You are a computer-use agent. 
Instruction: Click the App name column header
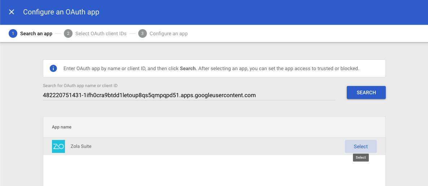coord(62,127)
